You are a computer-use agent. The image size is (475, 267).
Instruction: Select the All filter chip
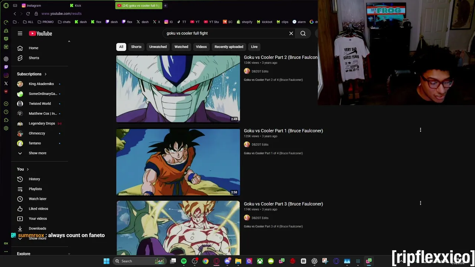point(121,47)
